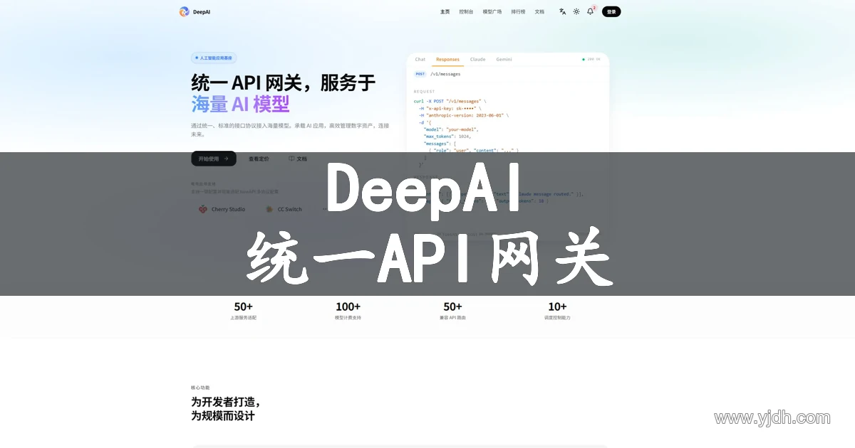This screenshot has width=855, height=448.
Task: Open 排行榜 in the top navigation
Action: [x=518, y=11]
